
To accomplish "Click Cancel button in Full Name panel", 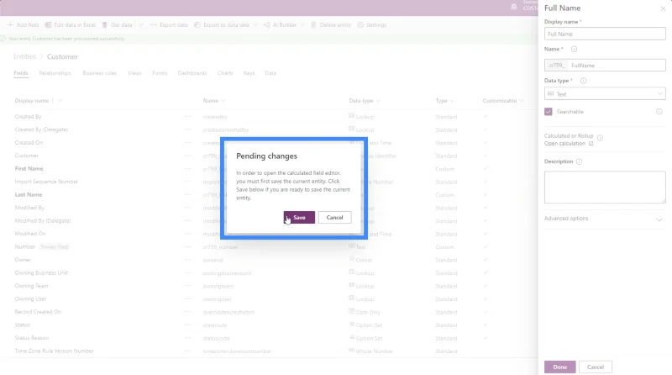I will [x=596, y=367].
